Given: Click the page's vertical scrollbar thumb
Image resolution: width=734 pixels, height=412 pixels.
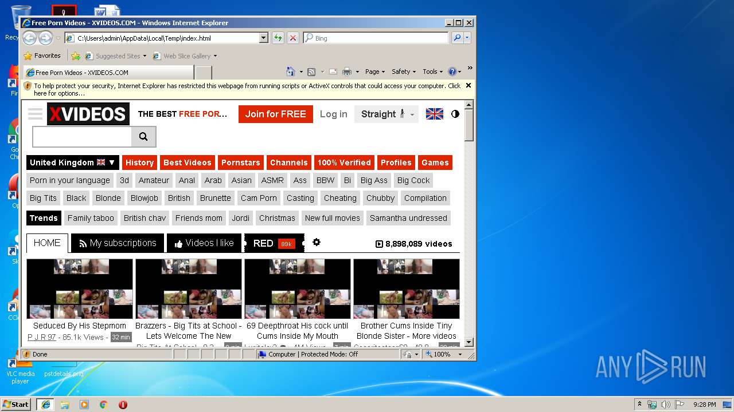Looking at the screenshot, I should [469, 125].
